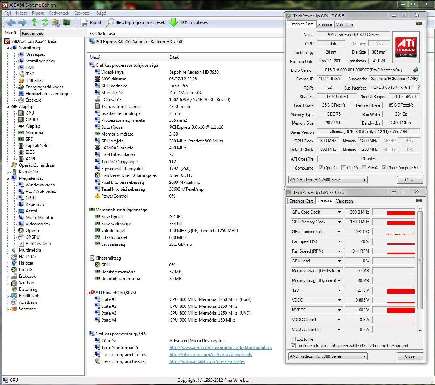
Task: Click the ATI Radeon logo in GPU-Z
Action: [406, 47]
